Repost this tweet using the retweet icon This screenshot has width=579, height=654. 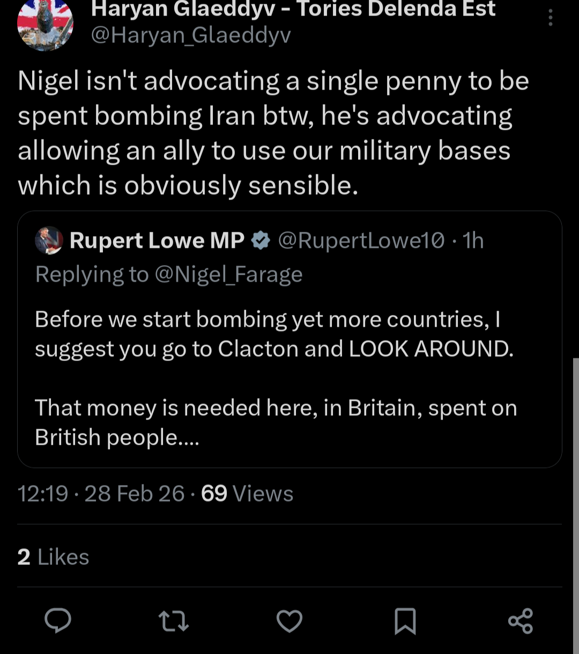(174, 621)
